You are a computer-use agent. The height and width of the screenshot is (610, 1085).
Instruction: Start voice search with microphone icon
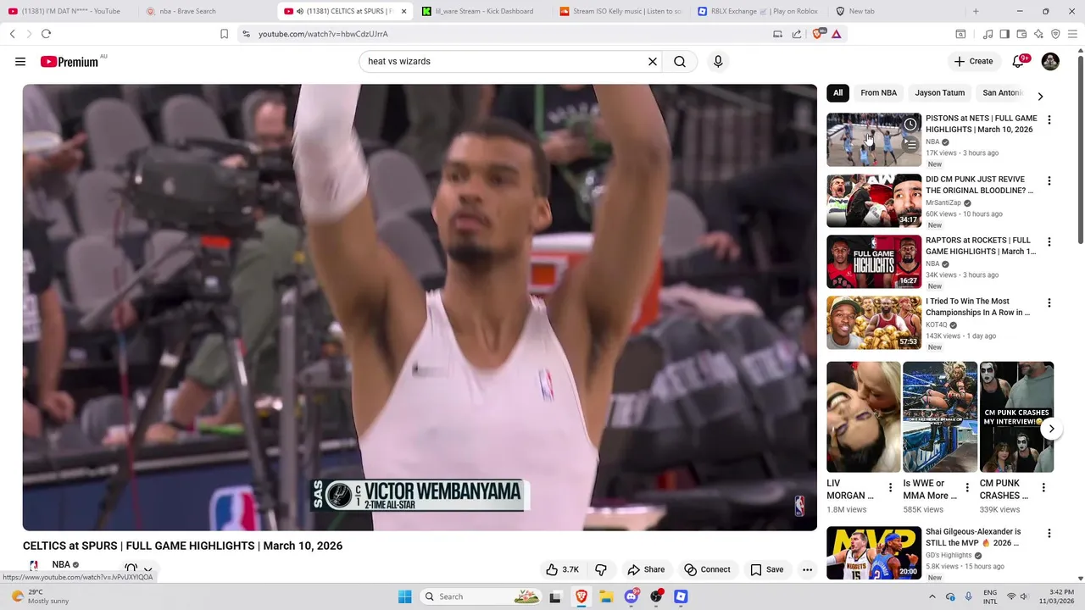tap(718, 62)
